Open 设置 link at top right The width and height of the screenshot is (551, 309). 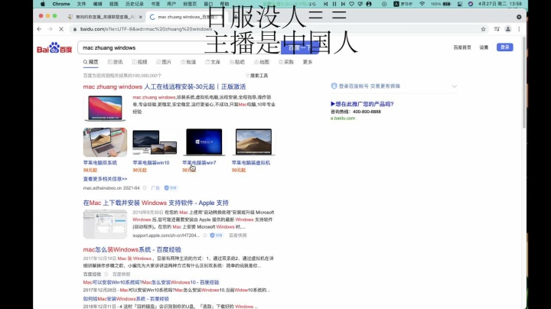coord(484,47)
